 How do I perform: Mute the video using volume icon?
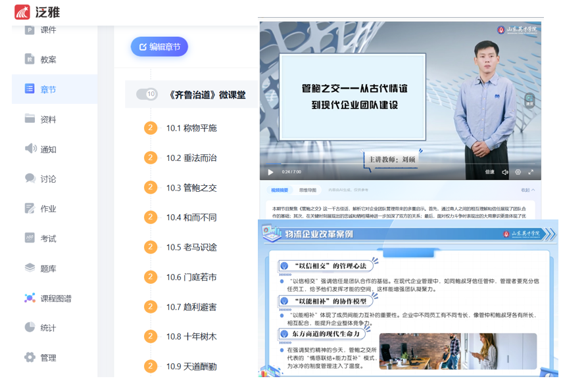[505, 172]
